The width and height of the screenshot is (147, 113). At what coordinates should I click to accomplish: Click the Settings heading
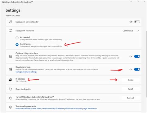click(13, 10)
